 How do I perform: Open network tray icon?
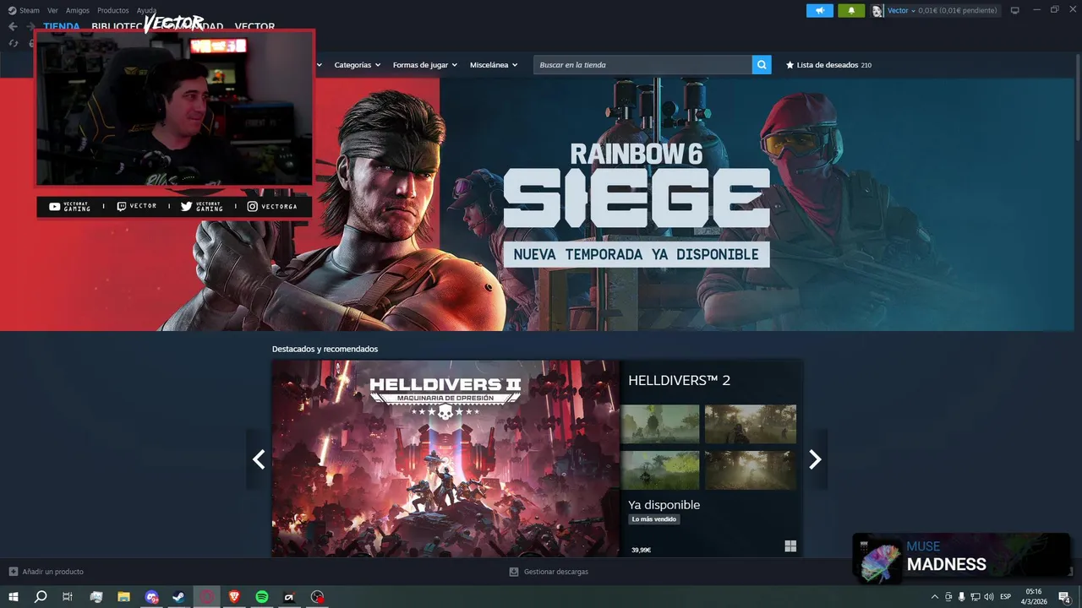[x=975, y=597]
